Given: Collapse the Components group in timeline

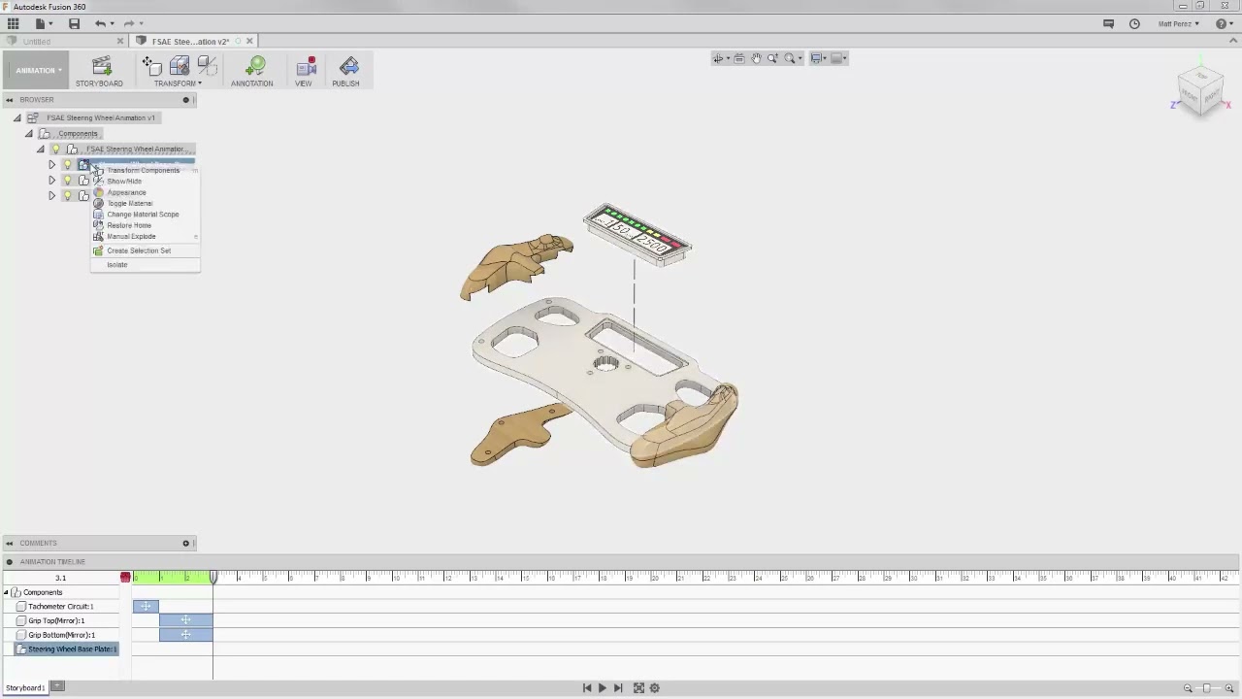Looking at the screenshot, I should 6,592.
